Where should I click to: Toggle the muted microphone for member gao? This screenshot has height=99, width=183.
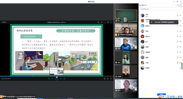tap(177, 42)
